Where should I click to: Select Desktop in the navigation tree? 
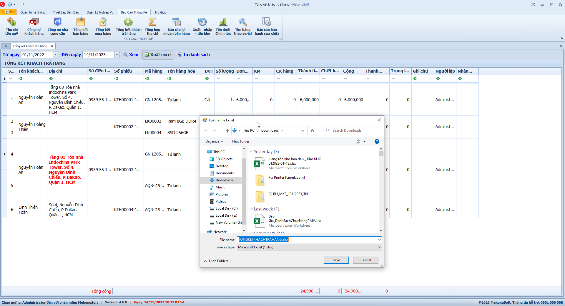pos(222,166)
